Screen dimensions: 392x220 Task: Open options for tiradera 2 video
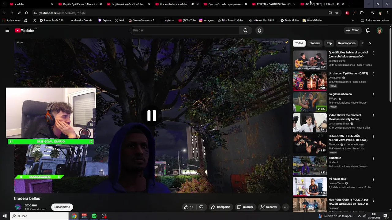(373, 159)
